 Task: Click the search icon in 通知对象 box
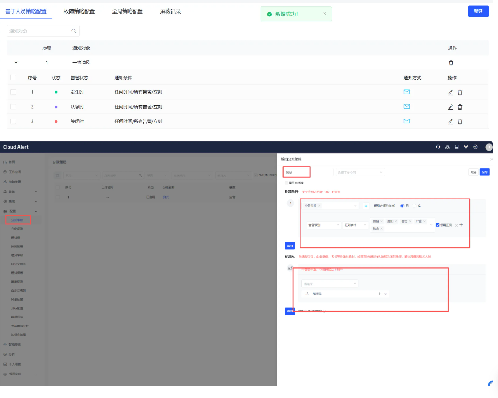[74, 31]
